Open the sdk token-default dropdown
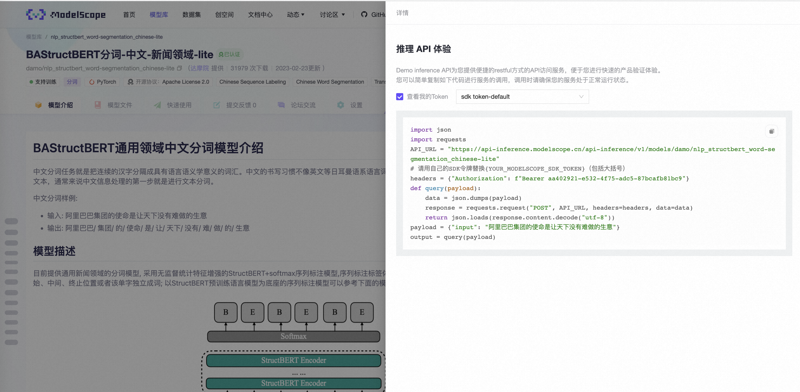The height and width of the screenshot is (392, 800). 522,97
